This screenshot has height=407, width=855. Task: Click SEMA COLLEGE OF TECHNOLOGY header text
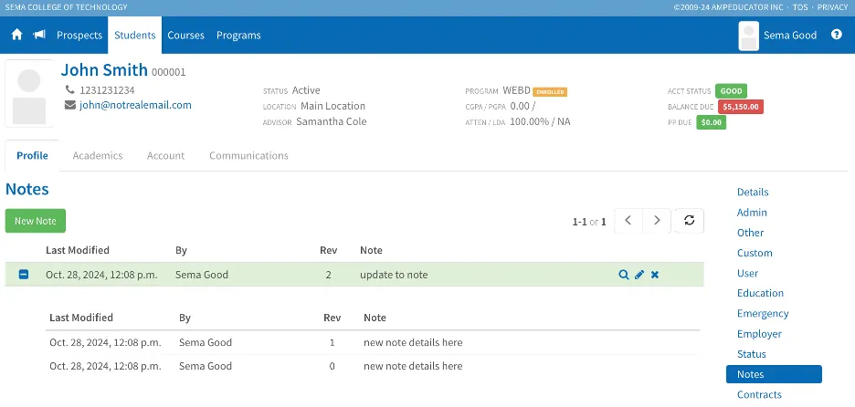click(x=66, y=7)
